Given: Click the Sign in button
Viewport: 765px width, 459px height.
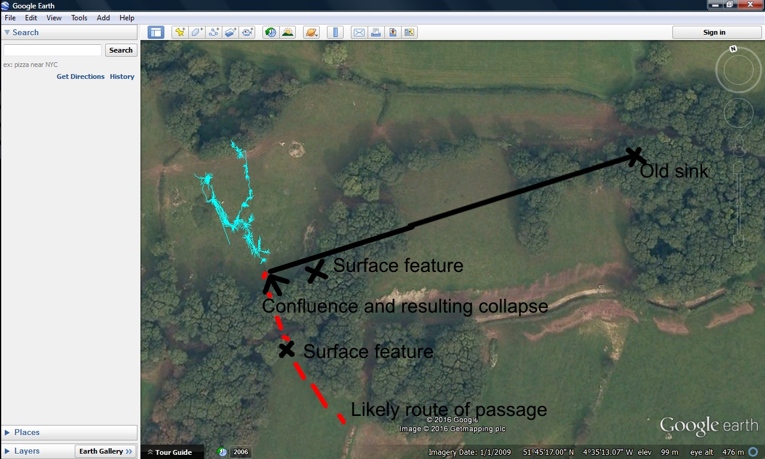Looking at the screenshot, I should [714, 32].
